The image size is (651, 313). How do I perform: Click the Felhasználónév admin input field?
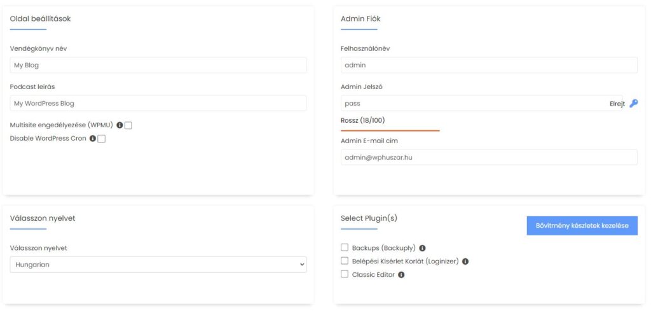[489, 65]
